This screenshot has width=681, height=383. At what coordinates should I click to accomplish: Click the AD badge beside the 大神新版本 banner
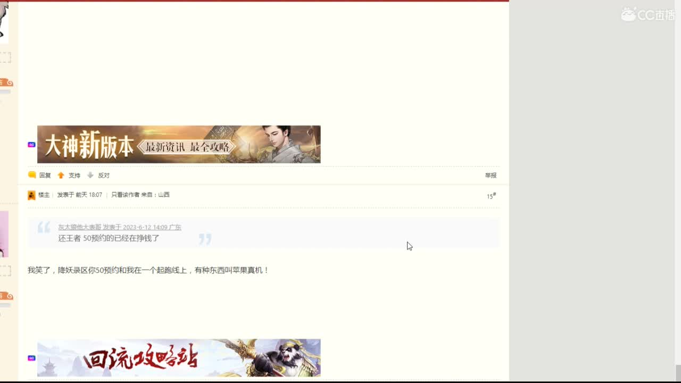click(31, 144)
